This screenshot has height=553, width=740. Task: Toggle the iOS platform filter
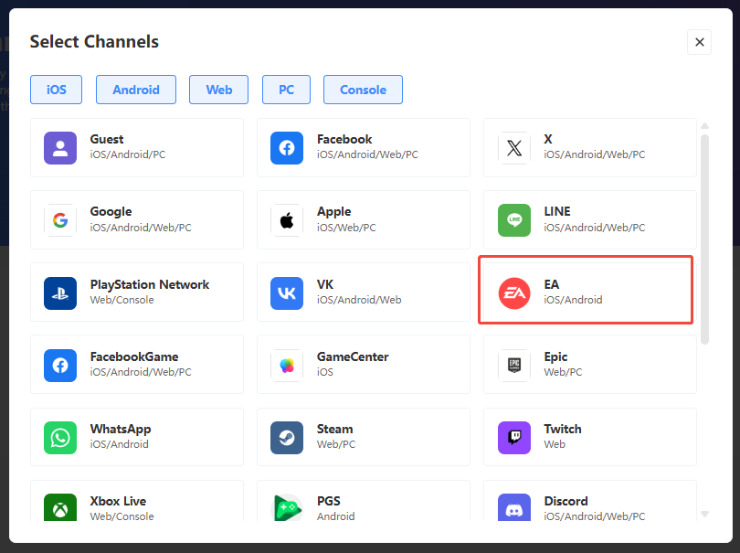pos(56,90)
